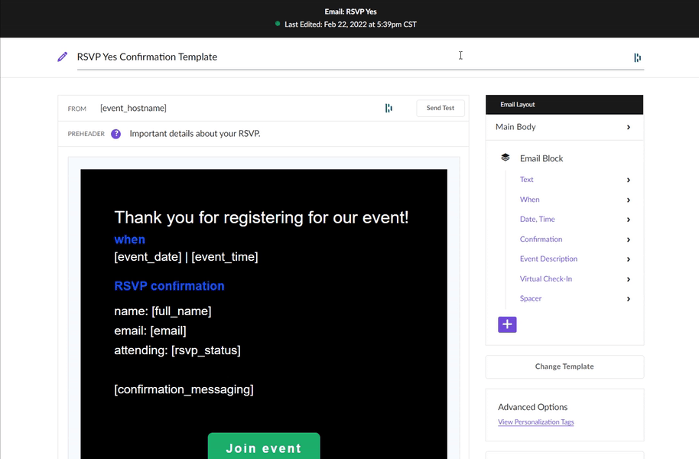699x459 pixels.
Task: Expand the Main Body section
Action: coord(564,127)
